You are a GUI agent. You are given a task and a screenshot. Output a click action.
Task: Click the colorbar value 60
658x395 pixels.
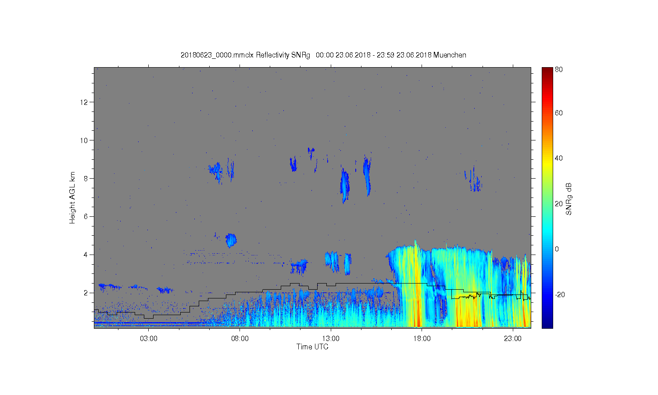559,113
